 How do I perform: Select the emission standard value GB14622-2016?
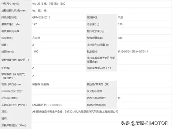[41, 18]
